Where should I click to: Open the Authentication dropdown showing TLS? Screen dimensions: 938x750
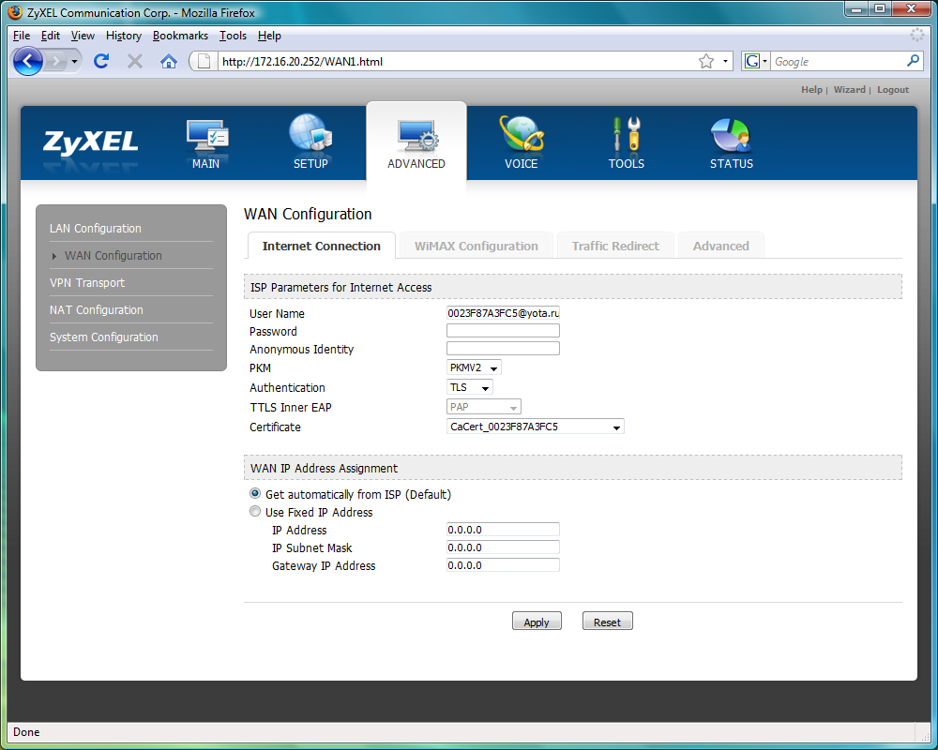(x=470, y=387)
